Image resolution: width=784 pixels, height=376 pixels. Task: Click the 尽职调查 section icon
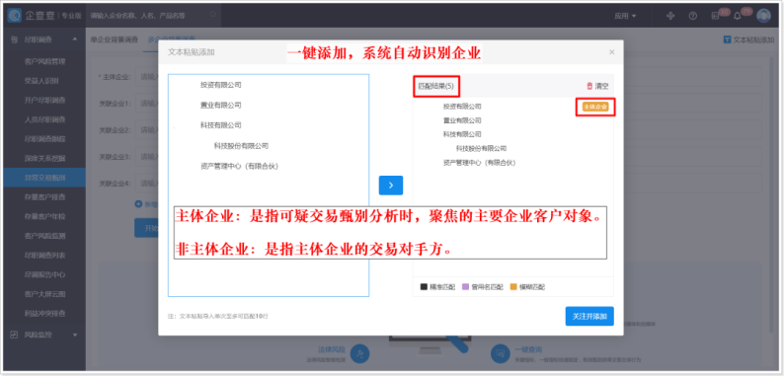(x=14, y=39)
